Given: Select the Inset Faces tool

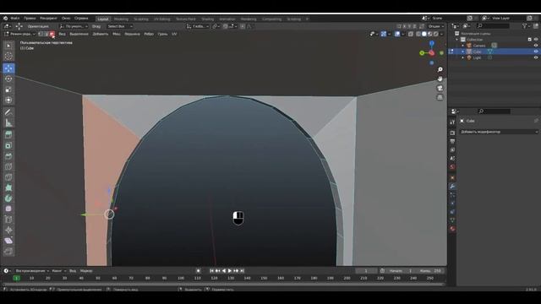Looking at the screenshot, I should [x=8, y=145].
